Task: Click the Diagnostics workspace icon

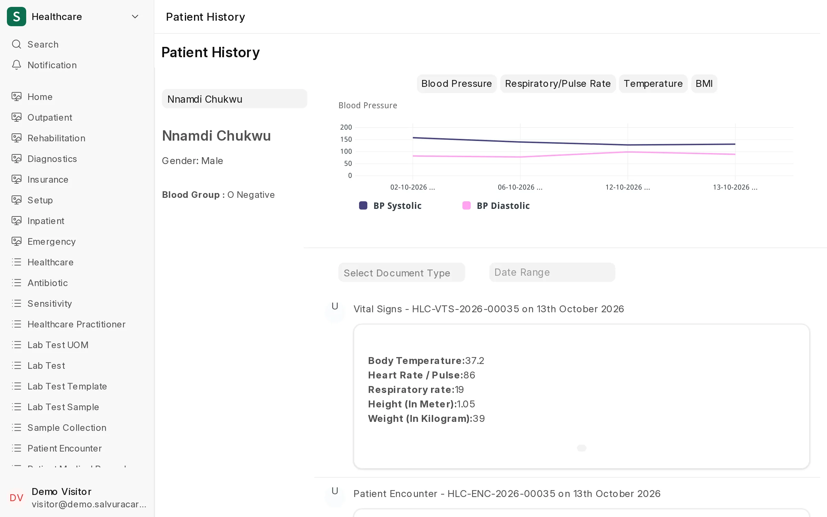Action: click(x=17, y=159)
